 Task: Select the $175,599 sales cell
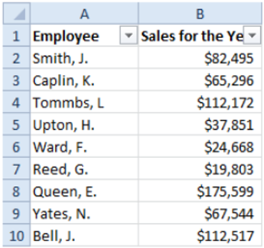[x=200, y=191]
